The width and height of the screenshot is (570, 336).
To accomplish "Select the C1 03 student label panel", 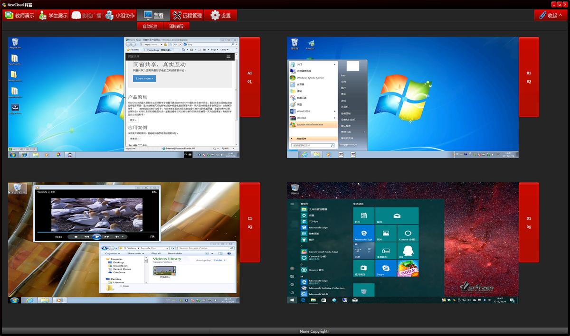I will [250, 223].
